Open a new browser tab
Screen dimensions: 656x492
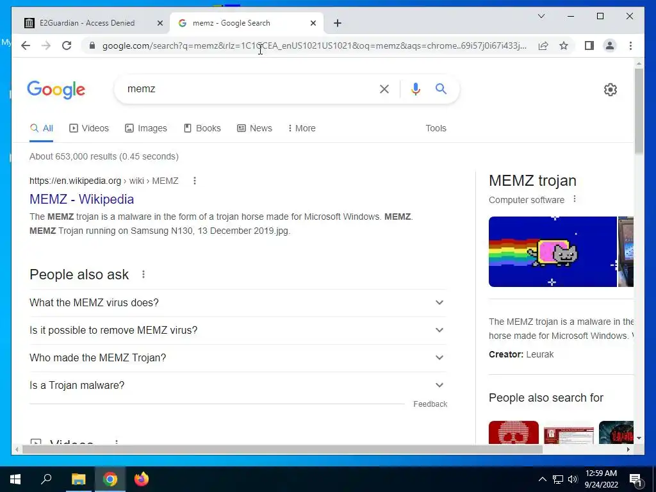coord(338,23)
